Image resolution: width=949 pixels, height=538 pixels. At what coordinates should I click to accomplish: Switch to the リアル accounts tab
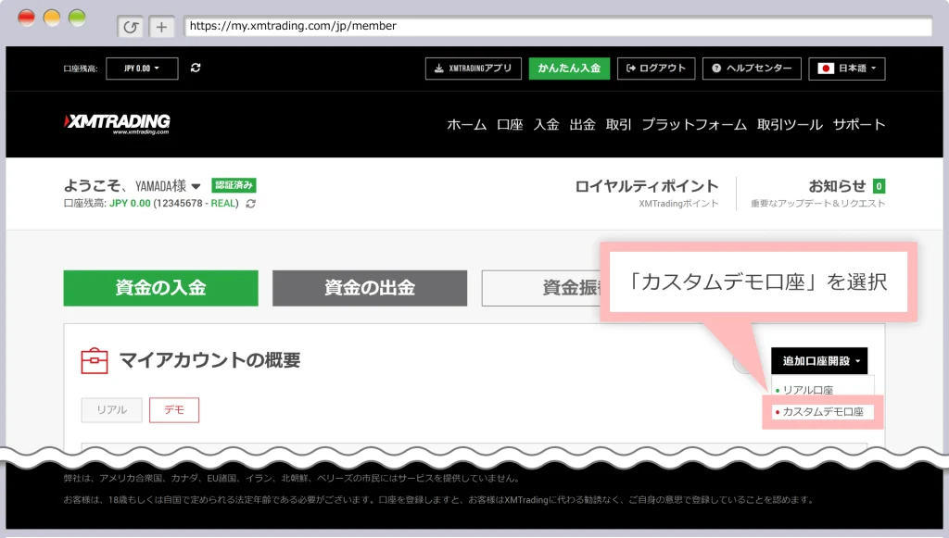(112, 410)
